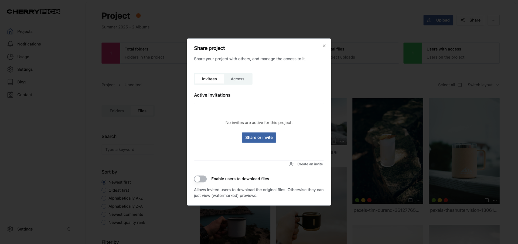
Task: Click the breadcrumb chevron after Project
Action: pyautogui.click(x=120, y=85)
